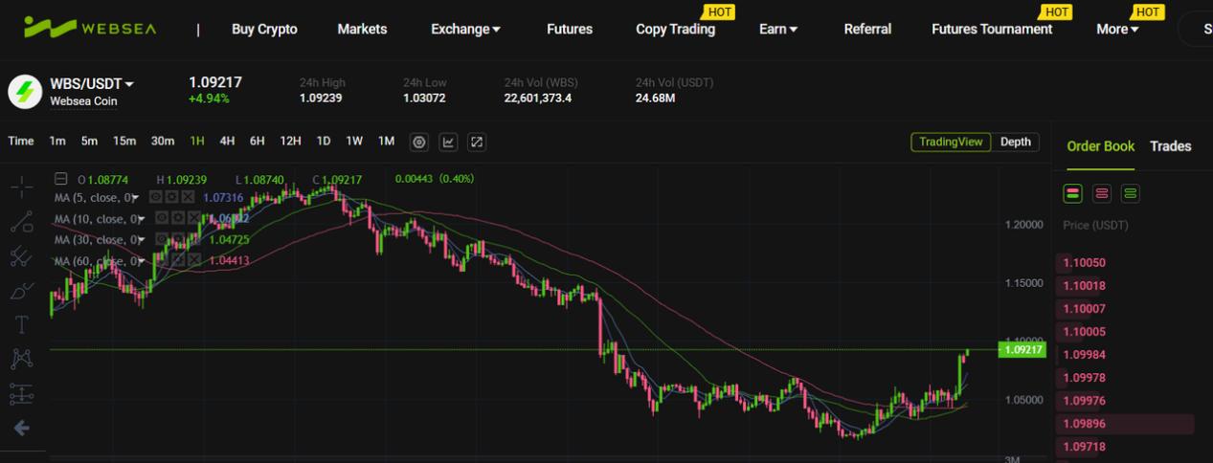This screenshot has height=463, width=1213.
Task: Expand the WBS/USDT pair dropdown
Action: click(129, 84)
